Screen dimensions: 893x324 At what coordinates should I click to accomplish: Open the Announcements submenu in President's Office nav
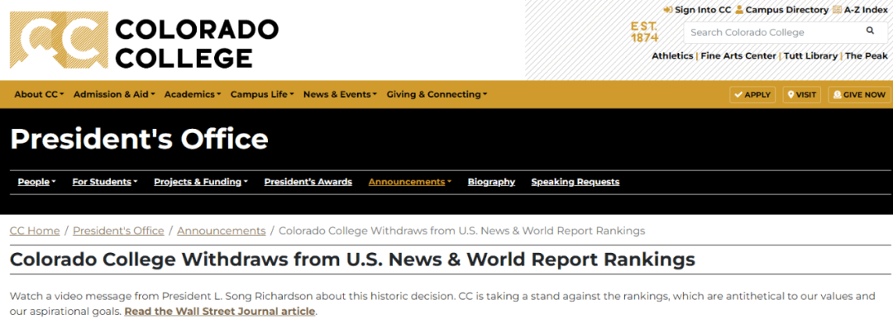[x=410, y=182]
